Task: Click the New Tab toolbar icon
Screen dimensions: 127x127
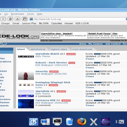Action: (x=24, y=19)
